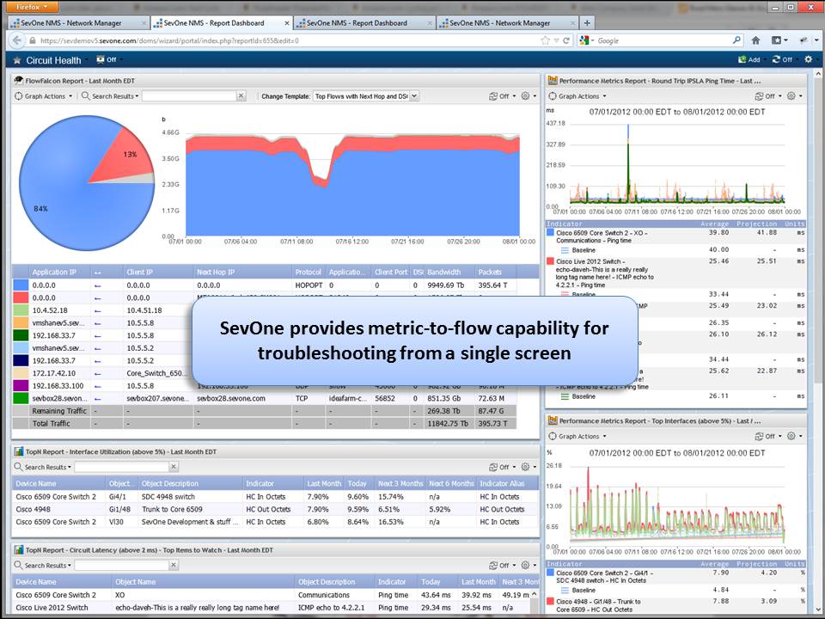Viewport: 825px width, 619px height.
Task: Expand the Baseline entry under Cisco 6509 Core Switch
Action: [583, 252]
